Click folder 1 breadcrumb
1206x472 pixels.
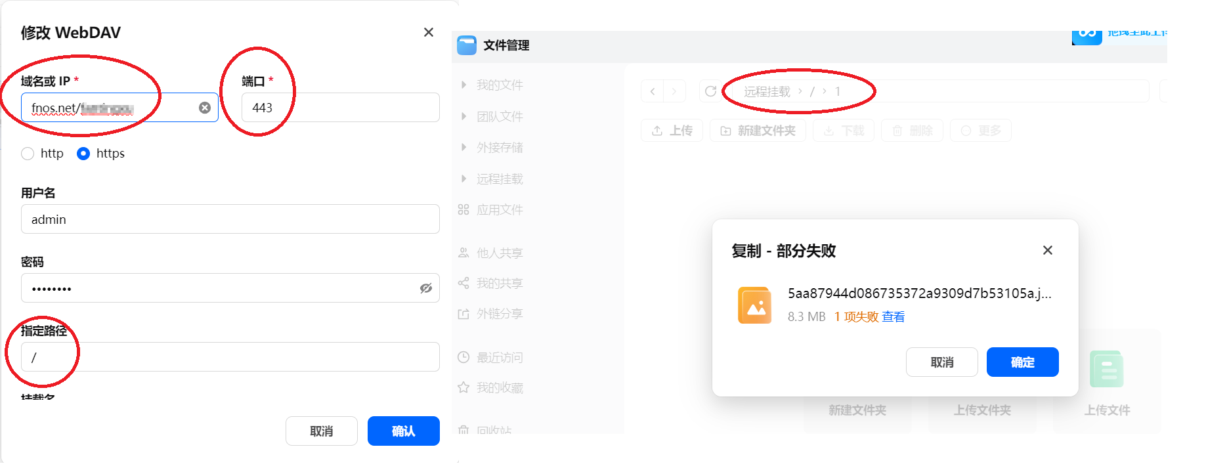pos(837,91)
